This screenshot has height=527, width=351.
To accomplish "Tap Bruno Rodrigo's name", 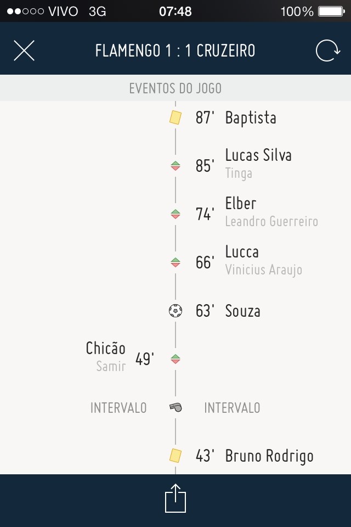I will coord(269,456).
